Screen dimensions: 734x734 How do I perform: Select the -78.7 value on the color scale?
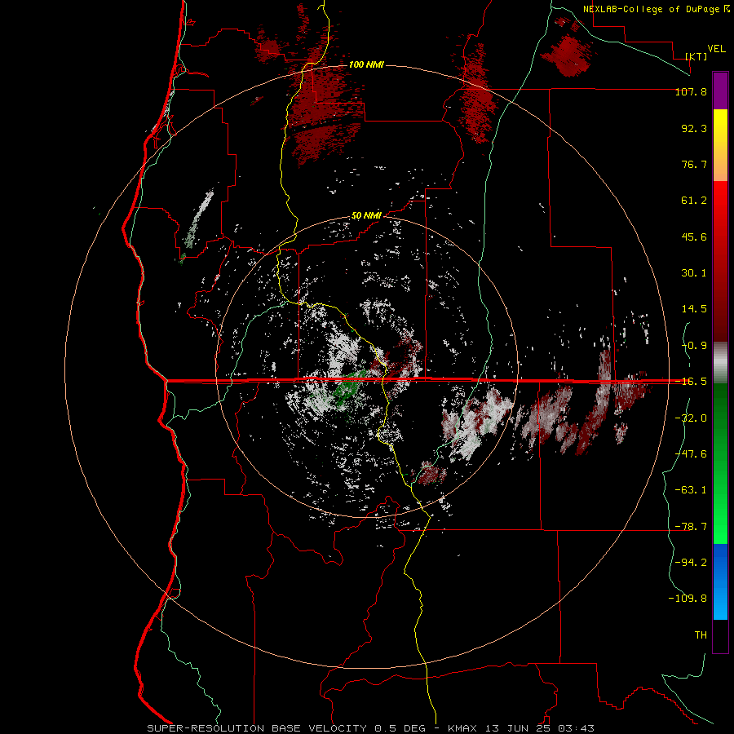[x=691, y=527]
